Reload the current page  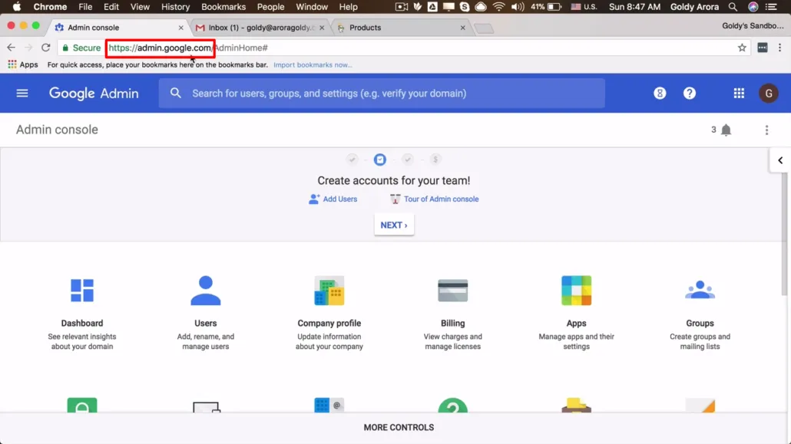[46, 48]
